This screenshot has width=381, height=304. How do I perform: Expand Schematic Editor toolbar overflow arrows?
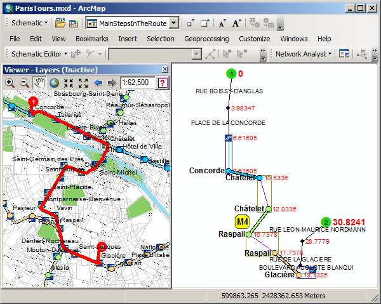tap(263, 55)
